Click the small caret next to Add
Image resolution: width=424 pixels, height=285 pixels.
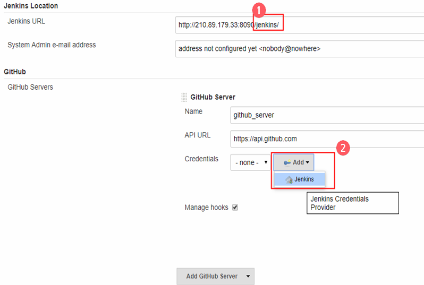coord(308,162)
